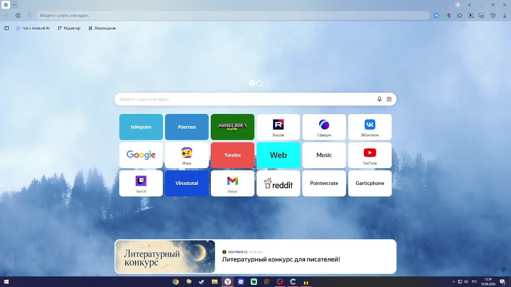Open the Сферум tile

pyautogui.click(x=324, y=127)
